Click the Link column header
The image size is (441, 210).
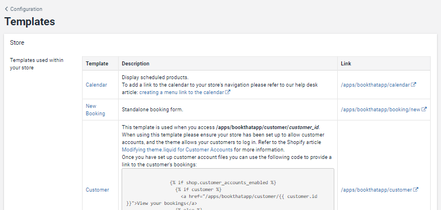(346, 64)
